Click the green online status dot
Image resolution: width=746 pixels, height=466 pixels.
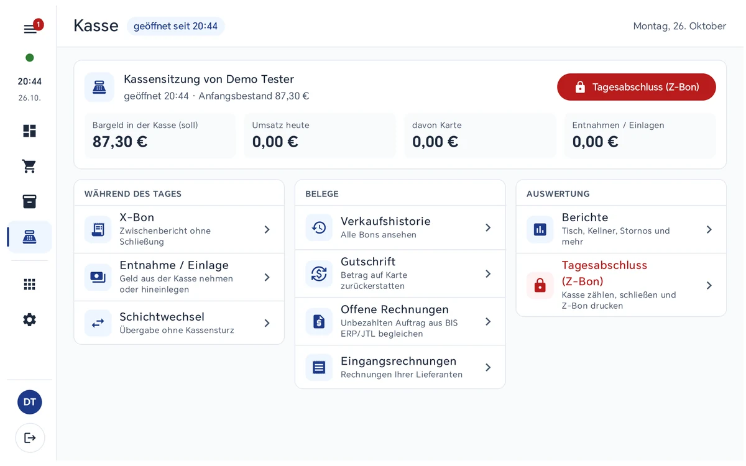(x=29, y=58)
